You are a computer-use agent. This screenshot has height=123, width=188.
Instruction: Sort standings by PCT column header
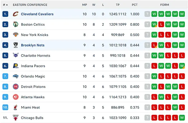[135, 5]
